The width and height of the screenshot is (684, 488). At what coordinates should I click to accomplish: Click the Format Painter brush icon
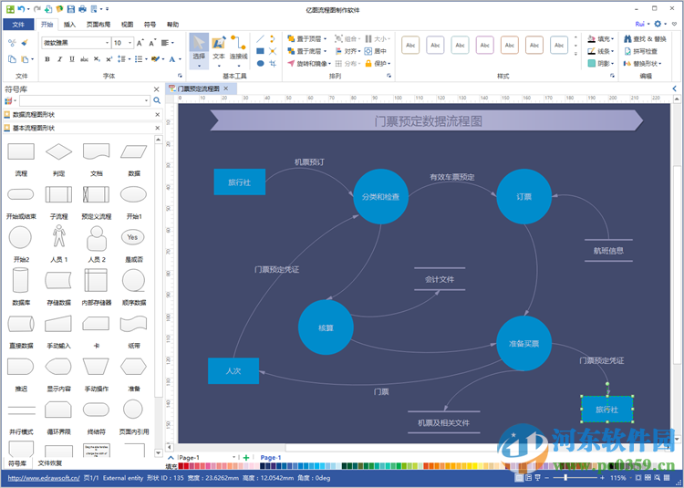pyautogui.click(x=25, y=43)
